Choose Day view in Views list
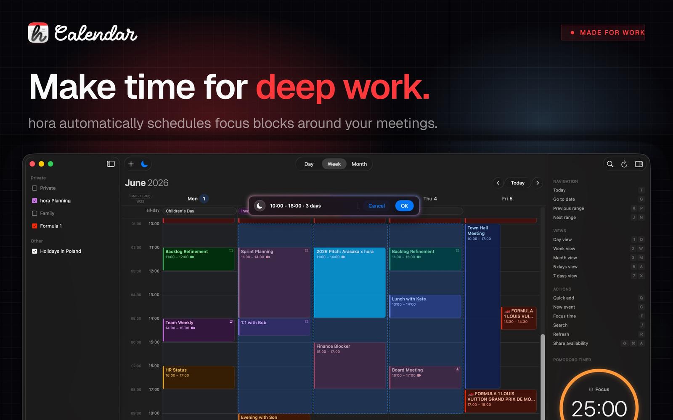673x420 pixels. pyautogui.click(x=599, y=239)
